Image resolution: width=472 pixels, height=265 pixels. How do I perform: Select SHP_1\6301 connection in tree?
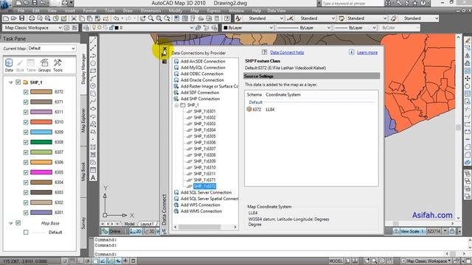coord(204,111)
